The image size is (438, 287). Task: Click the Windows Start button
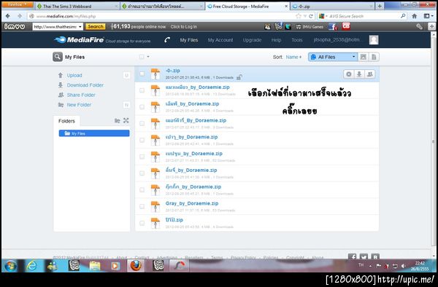(10, 266)
